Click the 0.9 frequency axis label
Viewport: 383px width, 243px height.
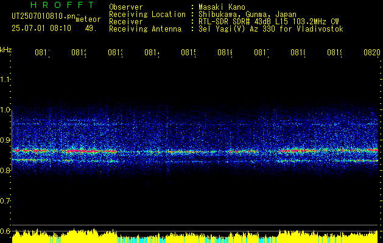coord(6,140)
